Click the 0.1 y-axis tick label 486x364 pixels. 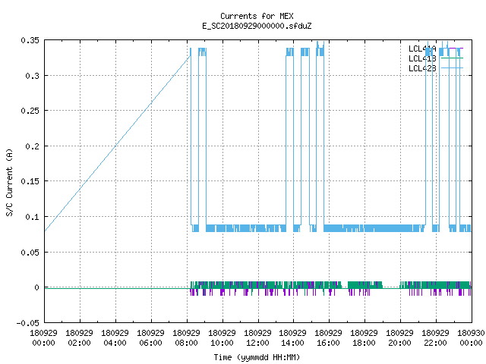point(32,217)
